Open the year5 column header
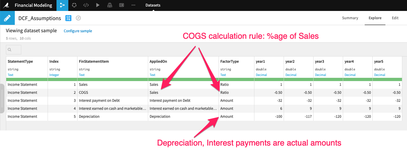407x150 pixels. [379, 62]
